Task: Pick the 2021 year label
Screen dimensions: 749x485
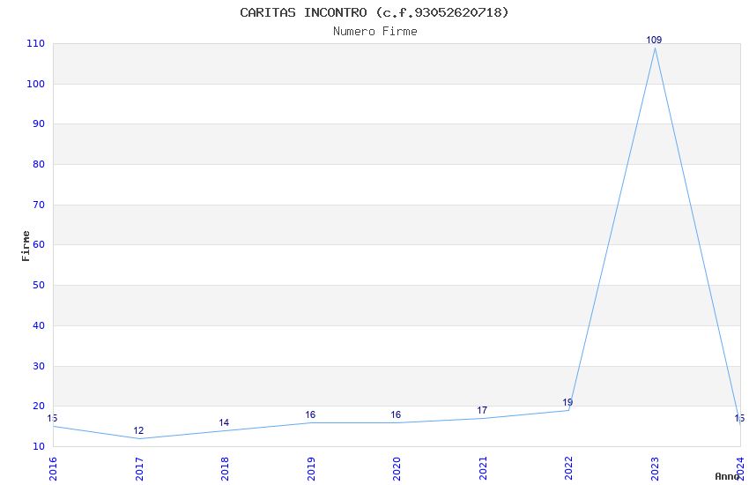Action: pyautogui.click(x=483, y=469)
